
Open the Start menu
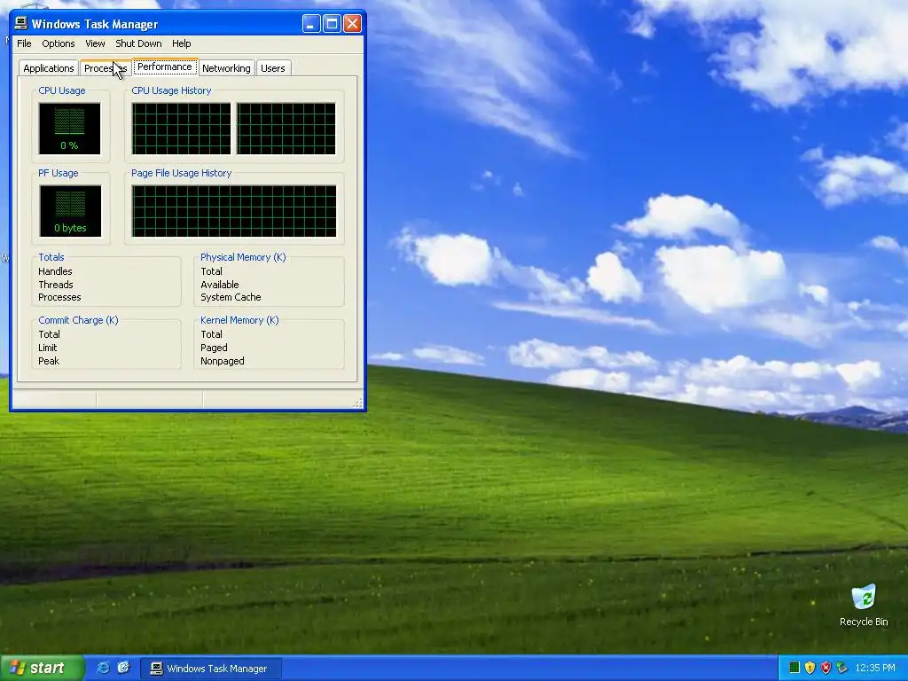[x=42, y=669]
